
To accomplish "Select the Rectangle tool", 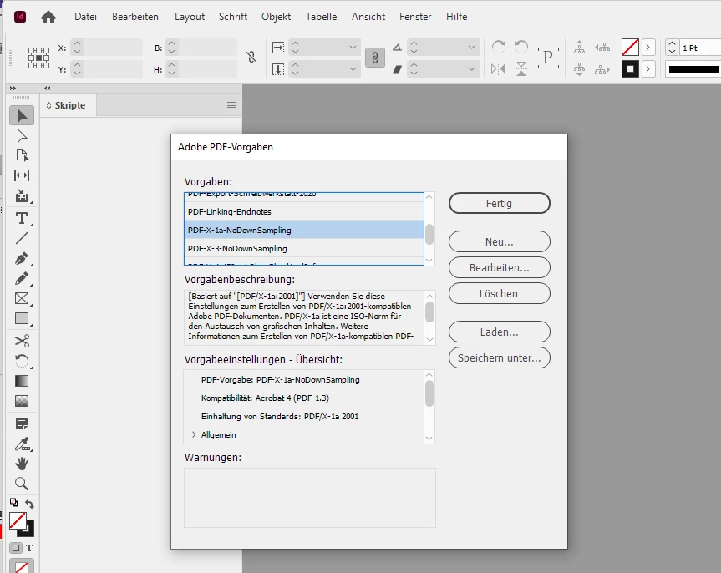I will coord(22,319).
